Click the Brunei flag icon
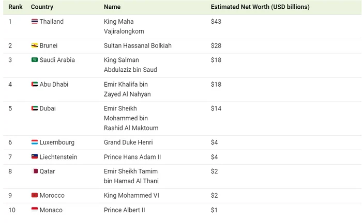The height and width of the screenshot is (223, 362). [x=35, y=45]
